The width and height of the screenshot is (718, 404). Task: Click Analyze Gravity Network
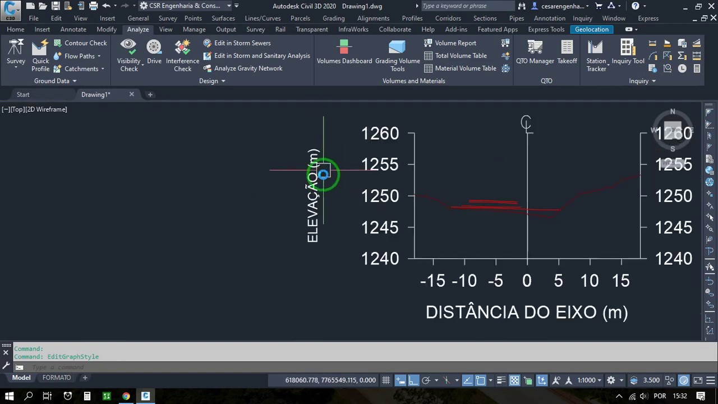[242, 68]
